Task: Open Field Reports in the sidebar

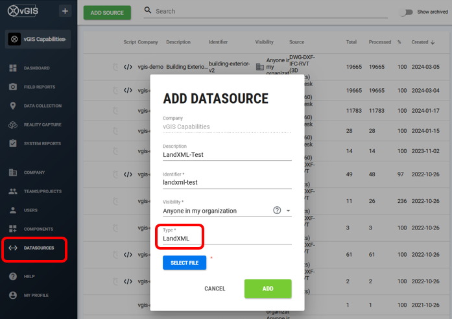Action: (x=40, y=87)
